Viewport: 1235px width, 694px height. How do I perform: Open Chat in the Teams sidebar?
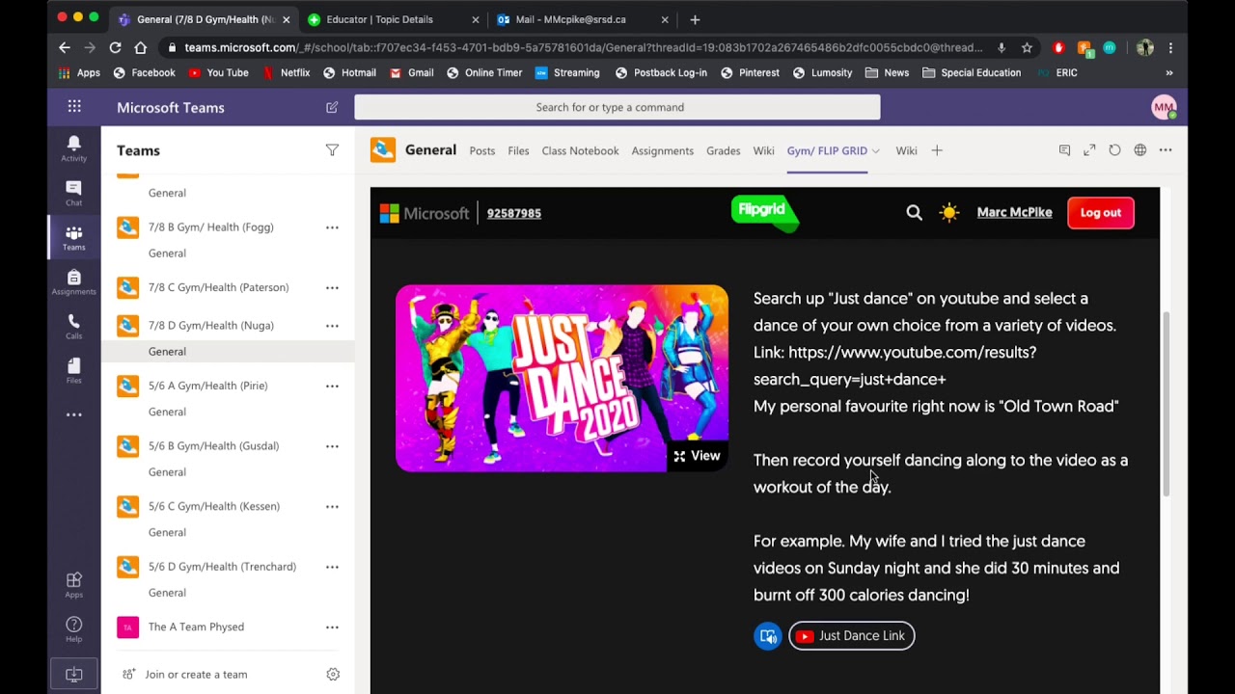[73, 193]
